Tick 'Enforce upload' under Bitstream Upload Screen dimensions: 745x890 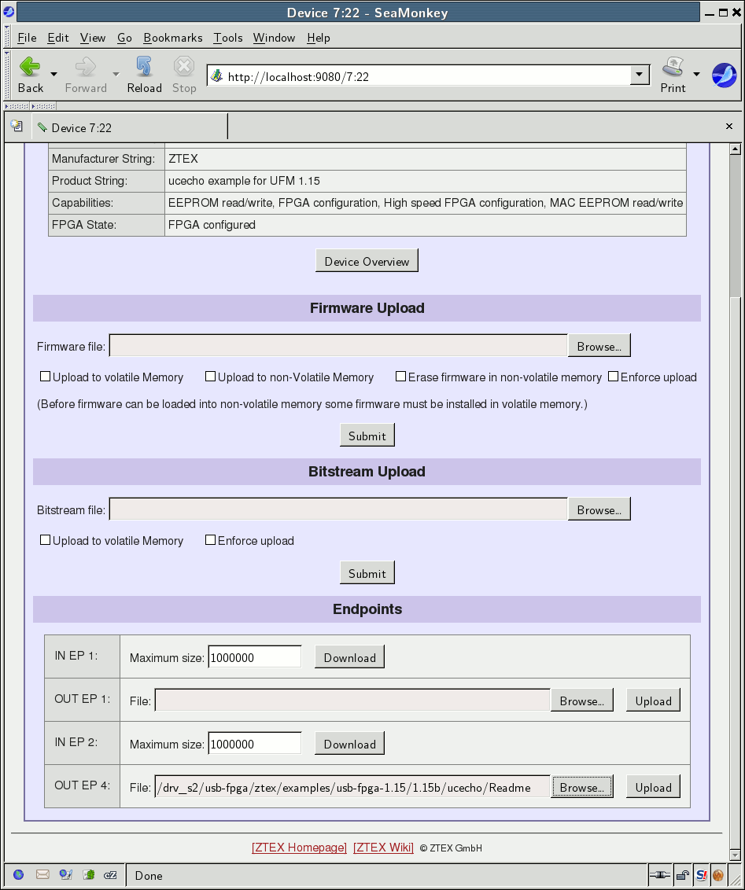tap(211, 540)
